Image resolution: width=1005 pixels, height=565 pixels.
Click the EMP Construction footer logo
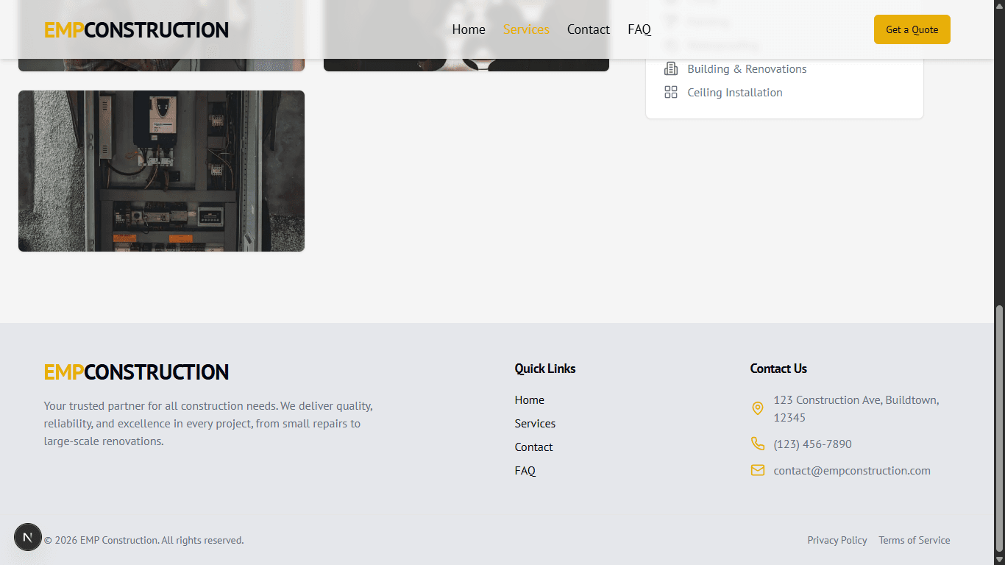pos(136,372)
